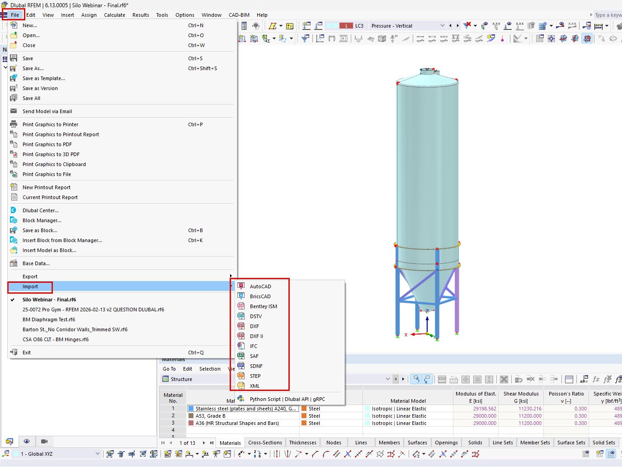The width and height of the screenshot is (622, 467).
Task: Open recent file CSA O86 CLT - BM Hinges.rf6
Action: pos(56,339)
